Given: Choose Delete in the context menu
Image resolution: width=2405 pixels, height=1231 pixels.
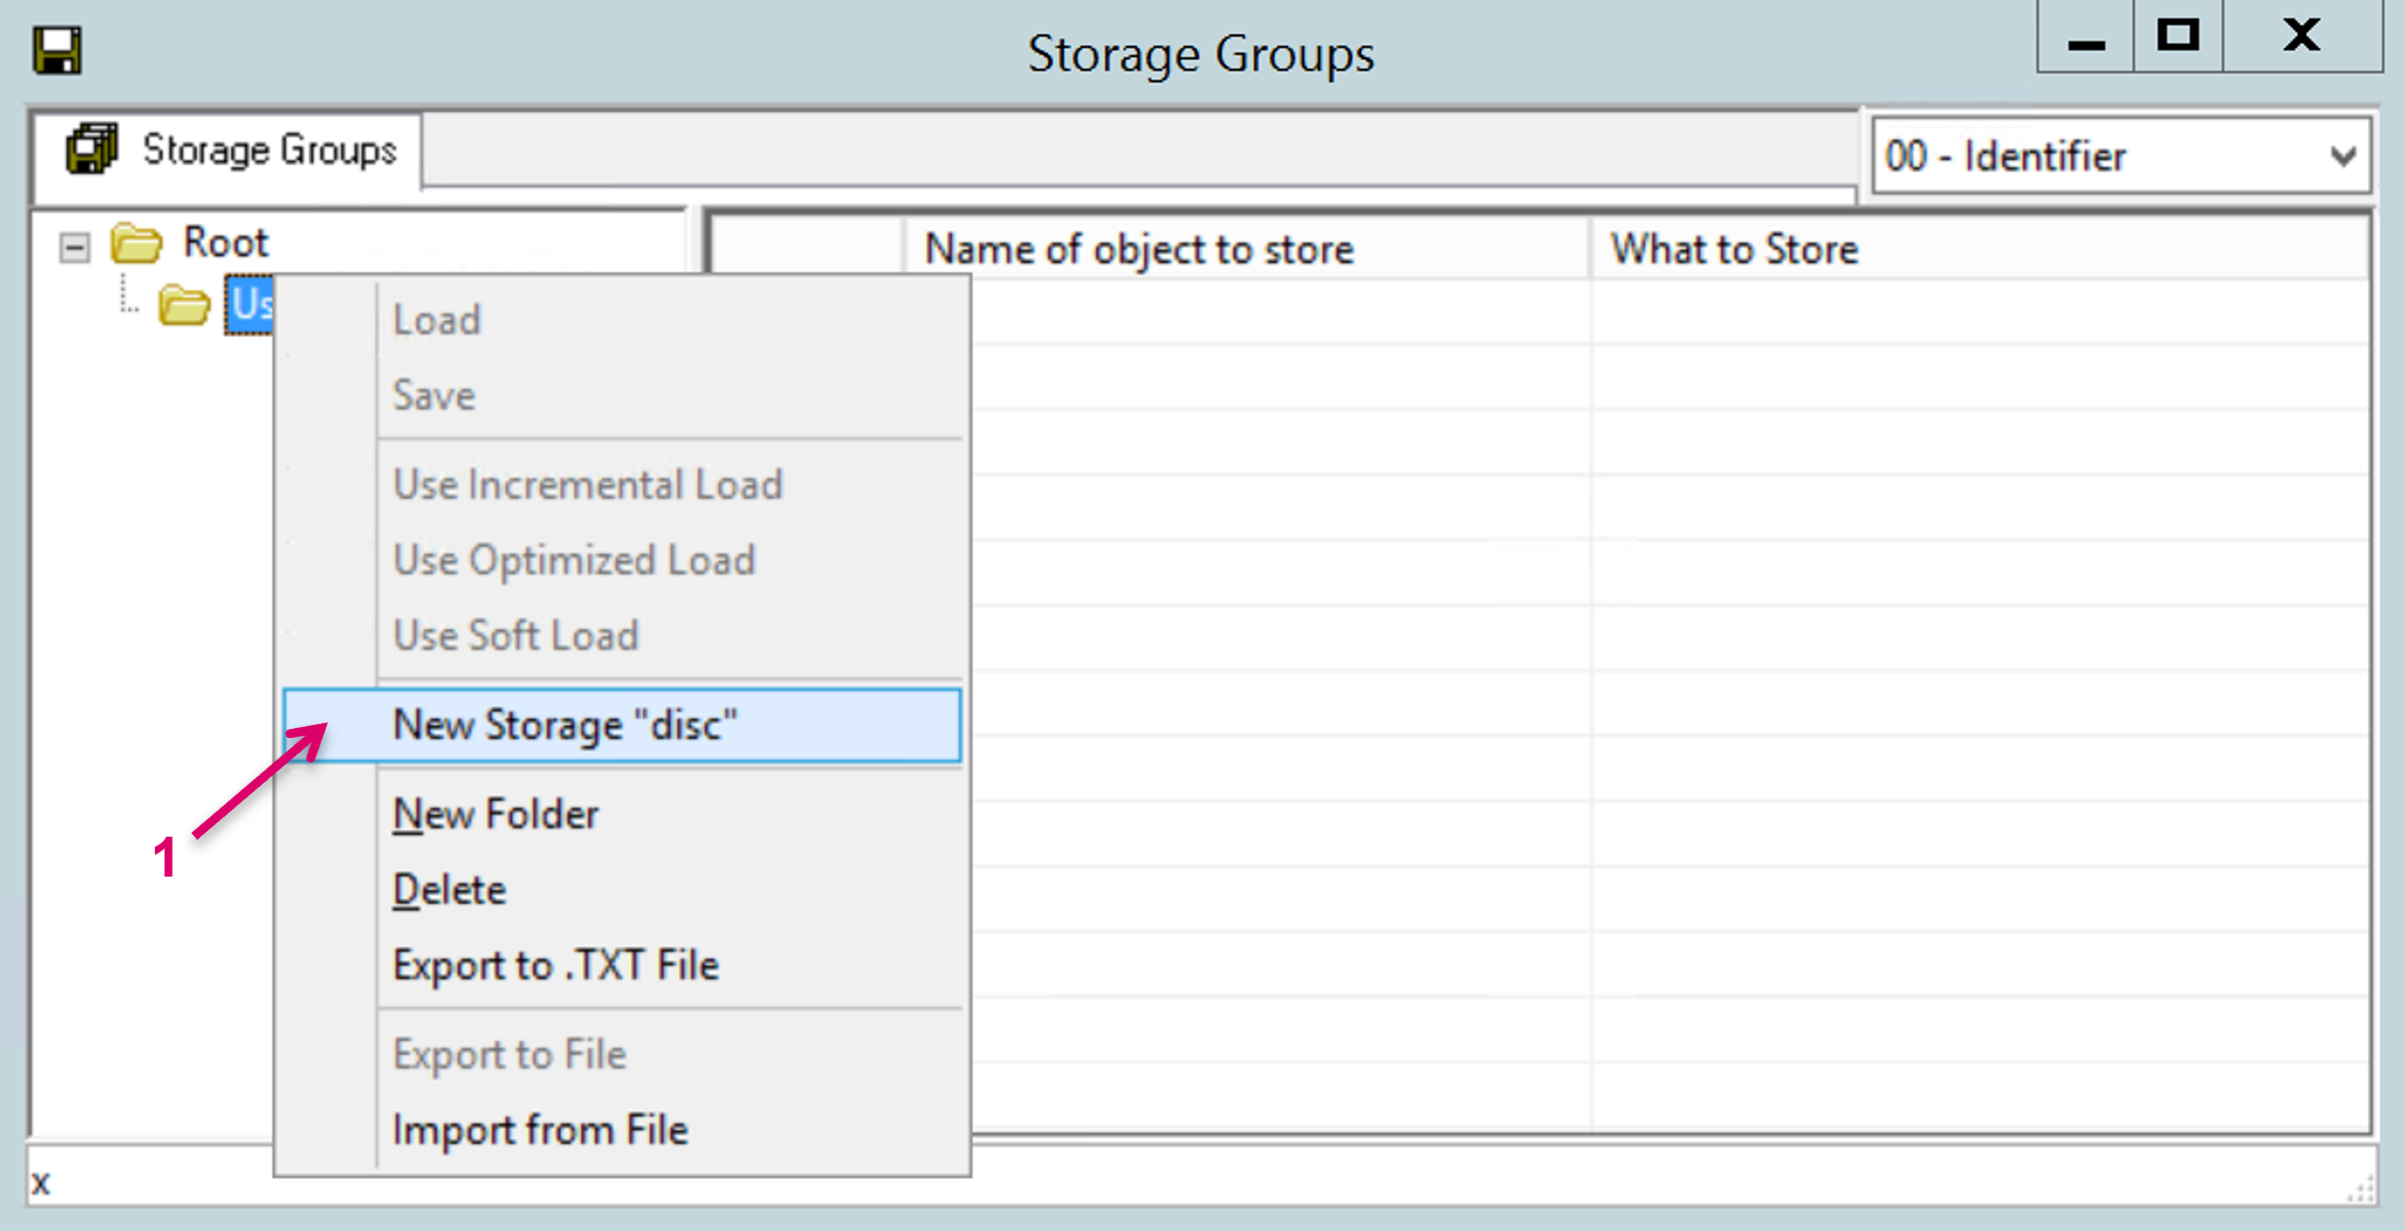Looking at the screenshot, I should click(x=449, y=890).
